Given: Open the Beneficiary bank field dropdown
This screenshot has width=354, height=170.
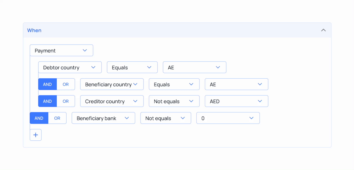Looking at the screenshot, I should pyautogui.click(x=103, y=118).
